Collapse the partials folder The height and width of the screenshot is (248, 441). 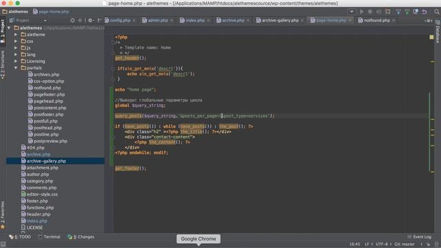(x=16, y=68)
